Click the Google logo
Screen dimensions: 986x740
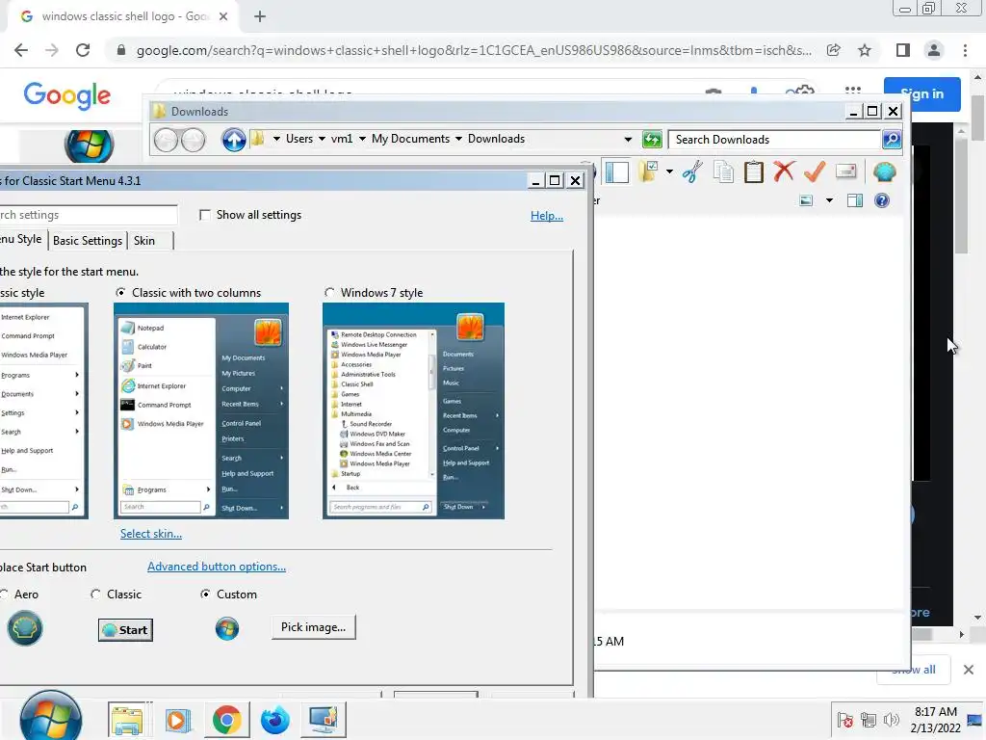click(67, 95)
